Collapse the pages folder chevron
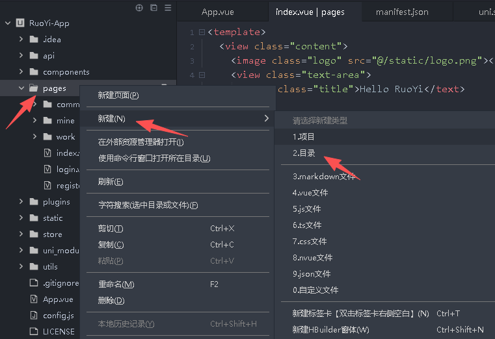 [21, 88]
